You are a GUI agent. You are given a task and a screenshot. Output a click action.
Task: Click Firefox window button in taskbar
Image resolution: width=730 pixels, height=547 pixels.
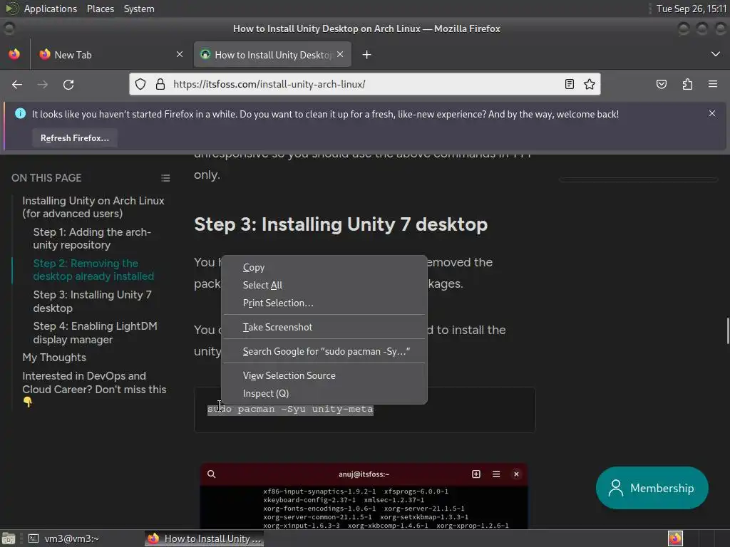pos(205,538)
